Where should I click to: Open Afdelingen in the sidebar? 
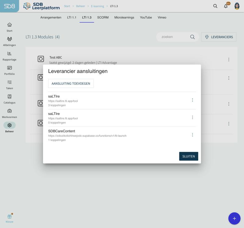[9, 41]
